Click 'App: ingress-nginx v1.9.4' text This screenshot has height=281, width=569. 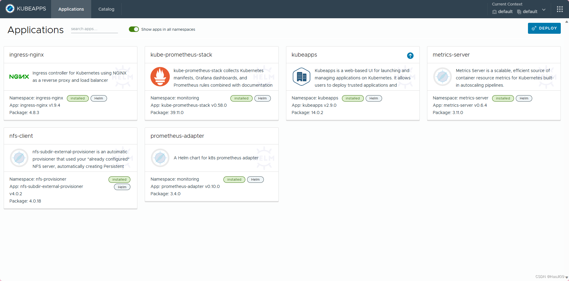tap(35, 105)
